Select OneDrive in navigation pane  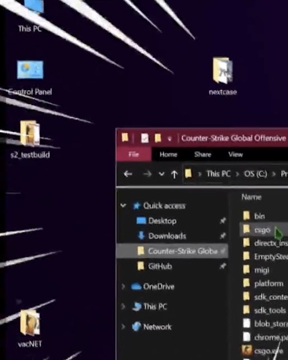pos(159,287)
